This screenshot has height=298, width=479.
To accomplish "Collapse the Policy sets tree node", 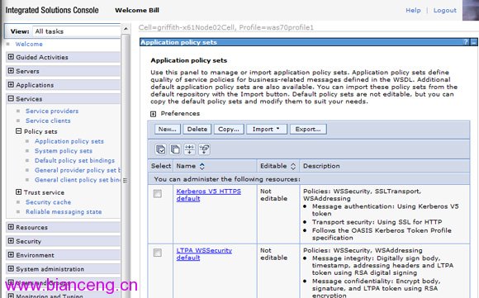I will pos(19,131).
